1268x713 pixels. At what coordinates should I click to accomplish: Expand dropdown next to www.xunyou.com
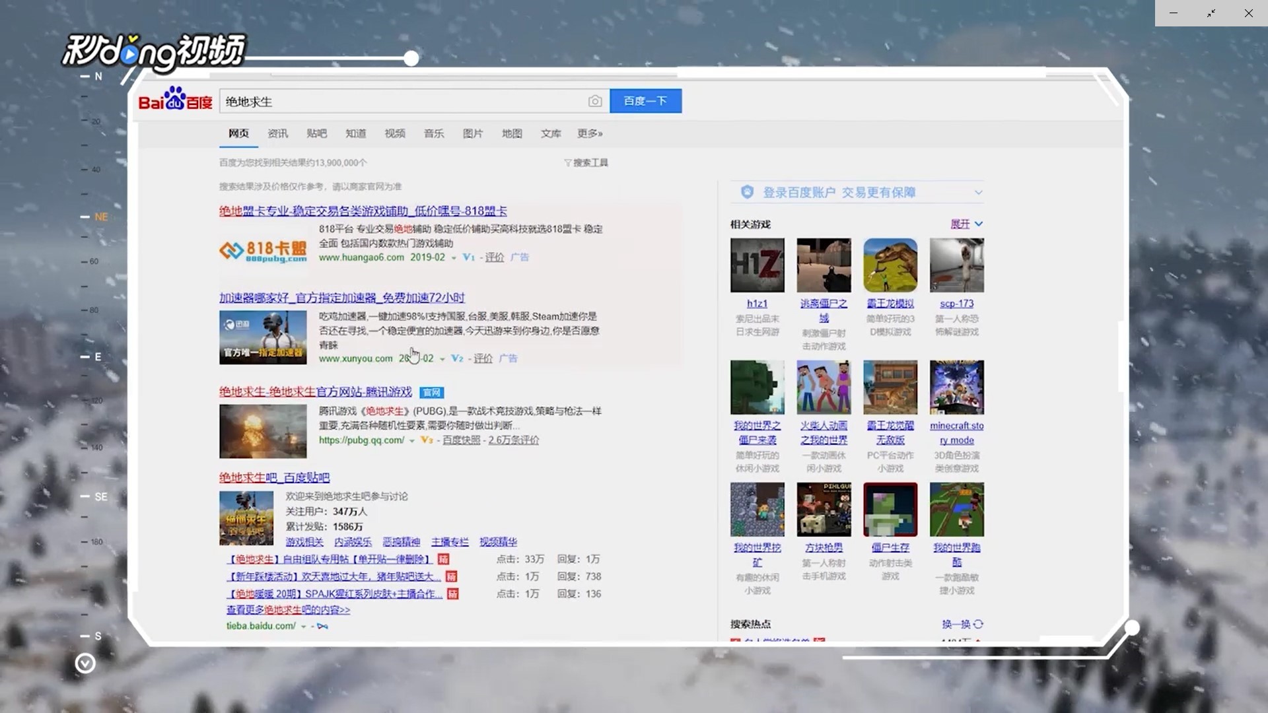(x=442, y=358)
